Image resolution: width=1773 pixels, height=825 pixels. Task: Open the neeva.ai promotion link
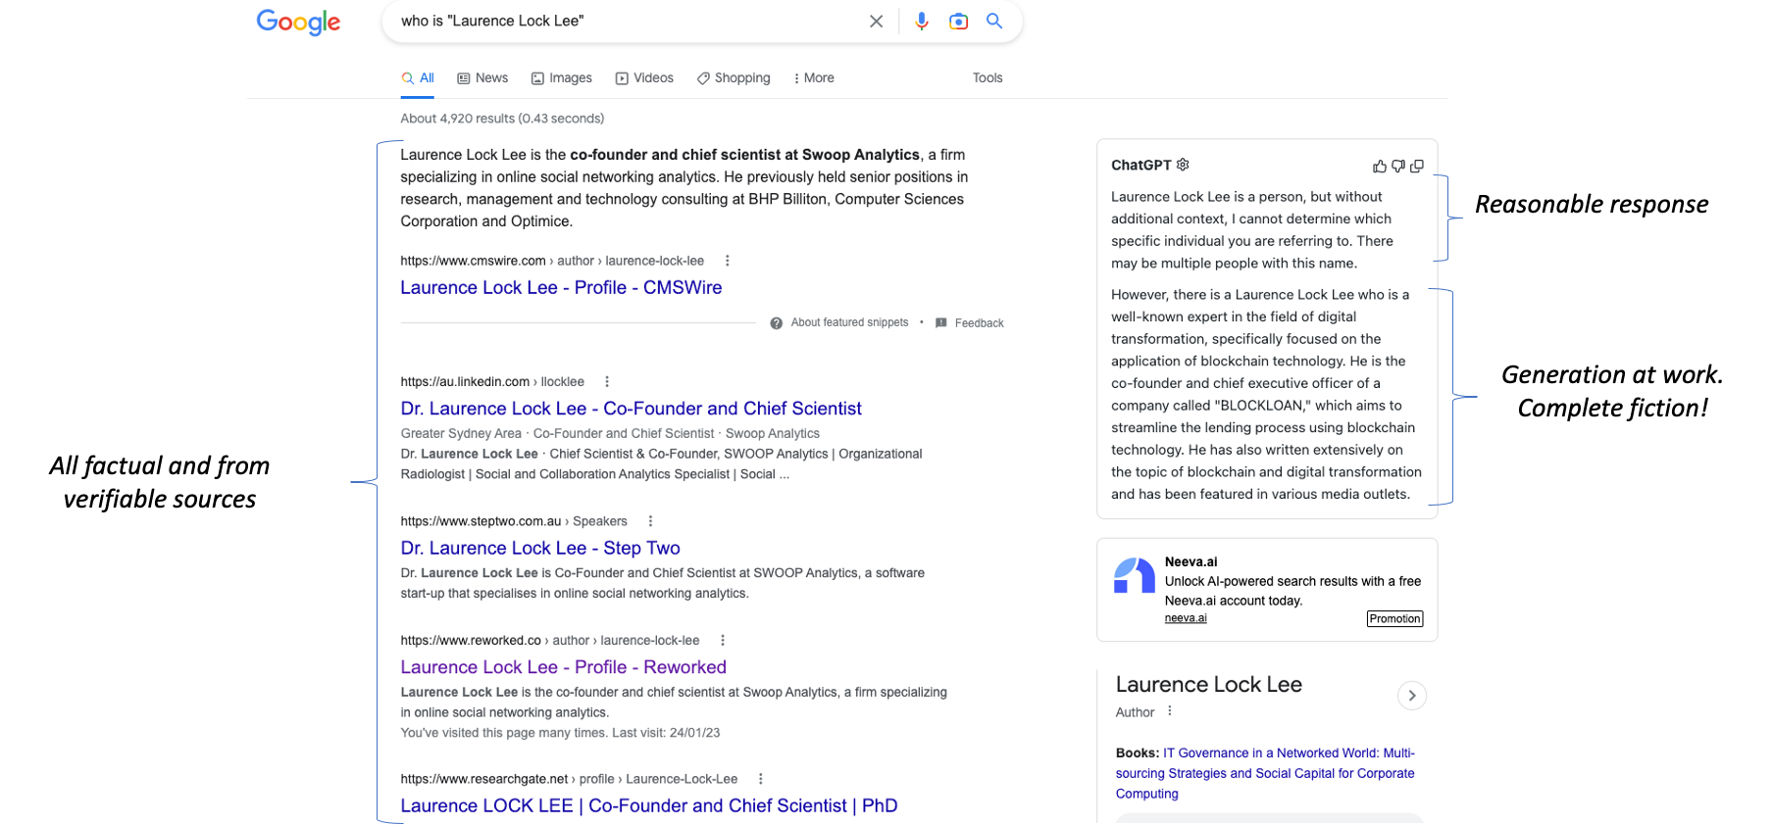click(x=1186, y=618)
